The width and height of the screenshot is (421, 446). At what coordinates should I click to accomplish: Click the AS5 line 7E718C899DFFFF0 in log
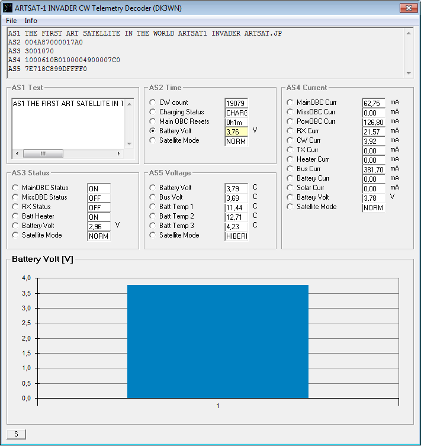point(47,69)
